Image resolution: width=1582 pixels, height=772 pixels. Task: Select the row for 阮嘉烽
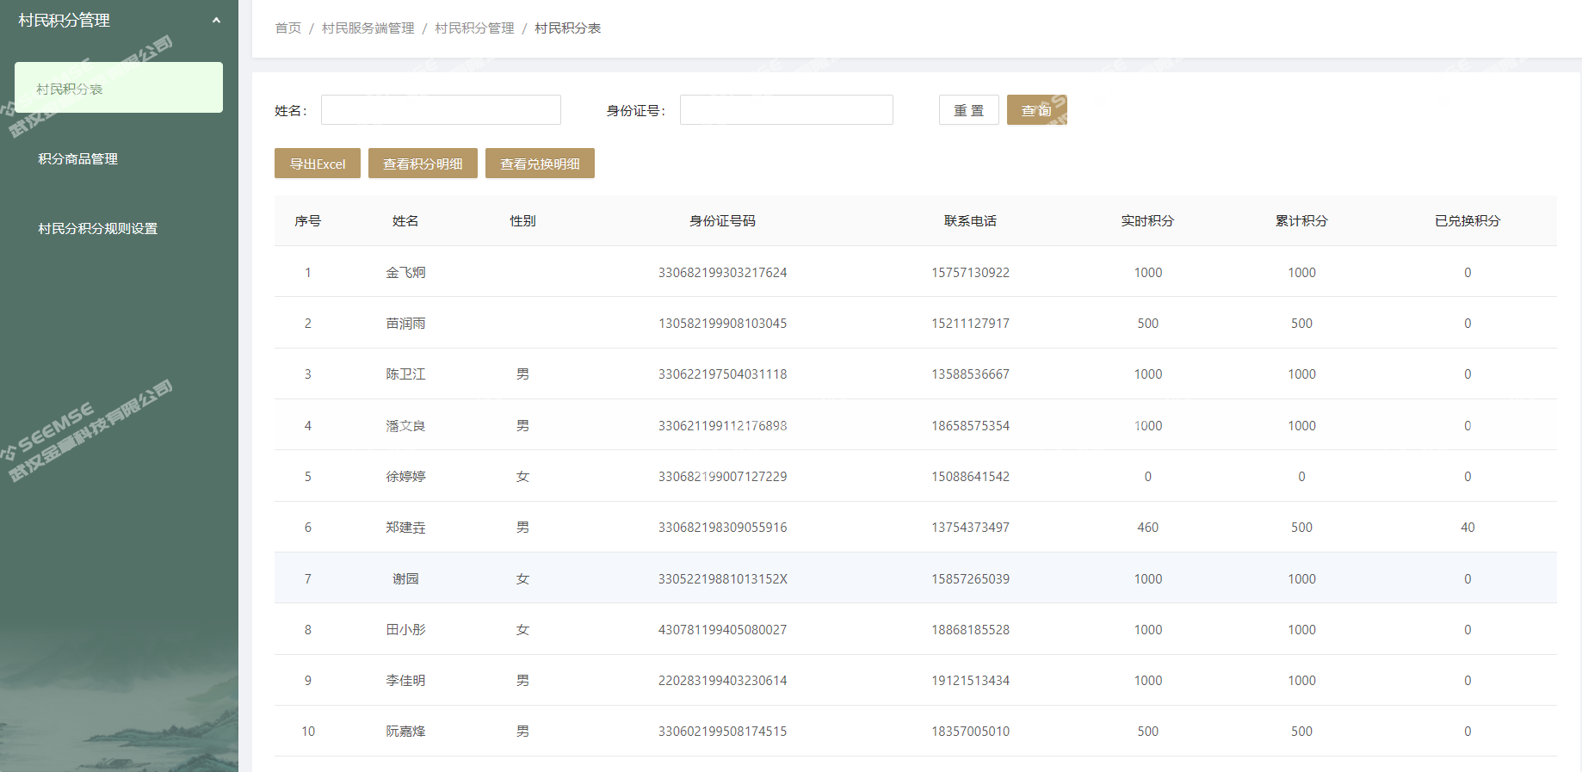click(405, 732)
